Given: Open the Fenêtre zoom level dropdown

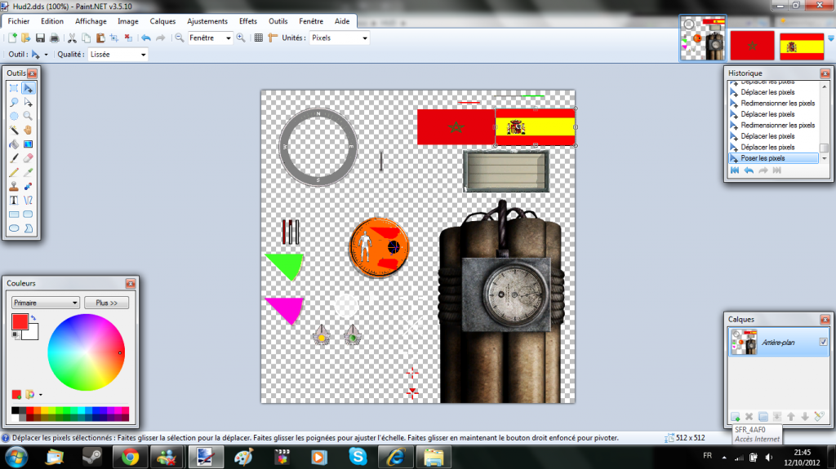Looking at the screenshot, I should tap(229, 38).
